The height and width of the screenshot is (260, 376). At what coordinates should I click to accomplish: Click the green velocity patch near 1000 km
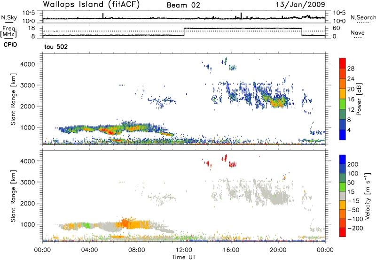tap(86, 225)
